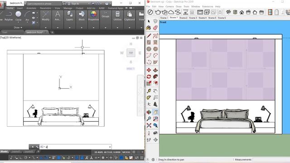This screenshot has height=163, width=290.
Task: Click the AutoCAD command line input
Action: point(76,147)
